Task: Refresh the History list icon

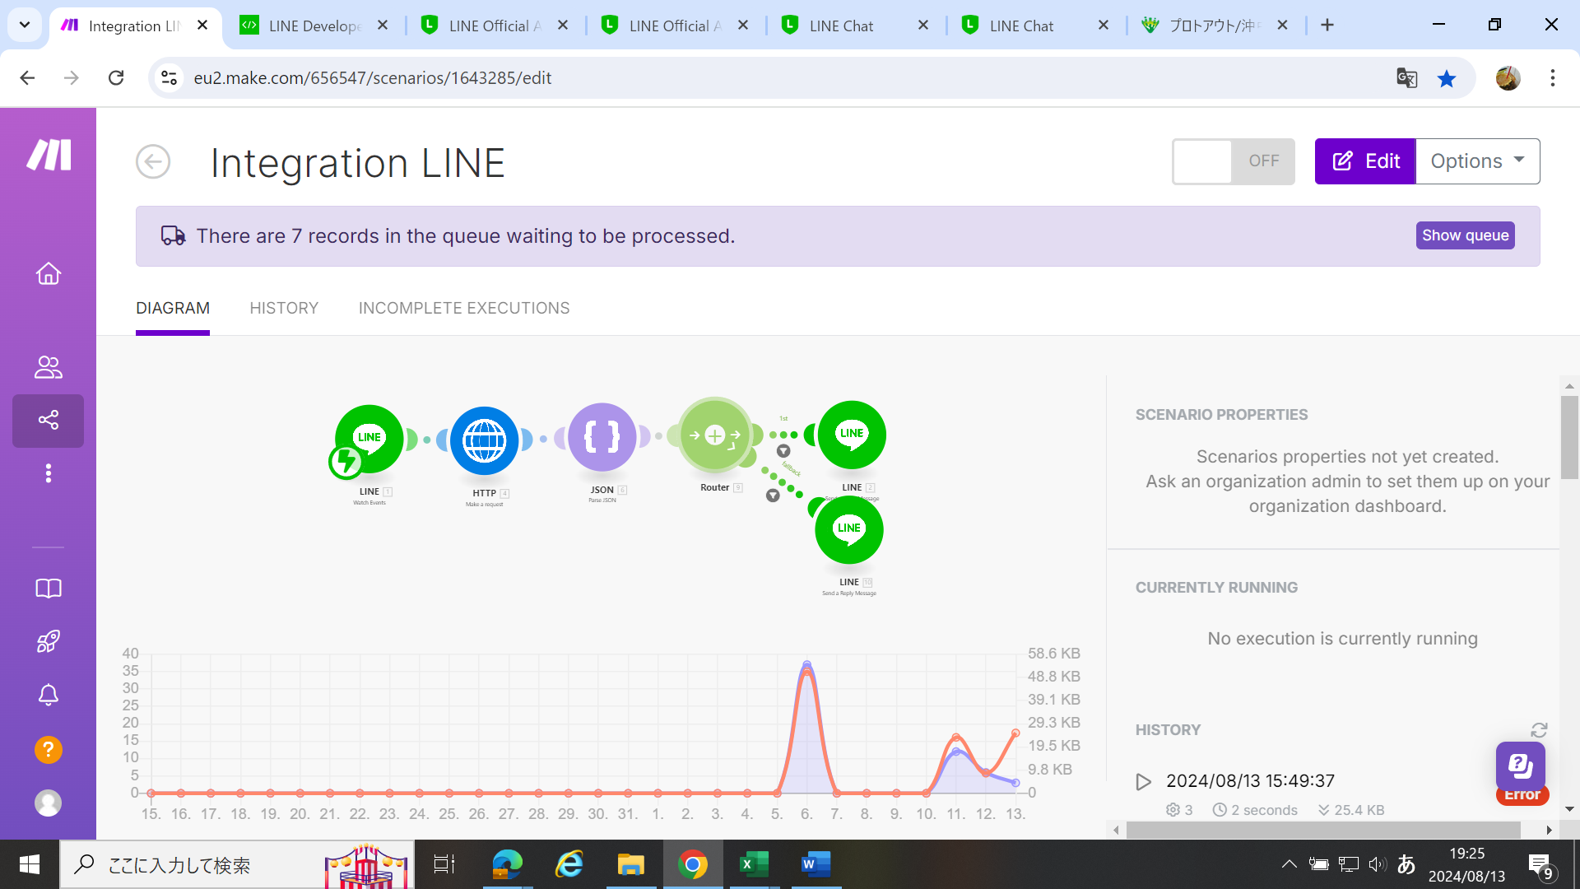Action: tap(1539, 730)
